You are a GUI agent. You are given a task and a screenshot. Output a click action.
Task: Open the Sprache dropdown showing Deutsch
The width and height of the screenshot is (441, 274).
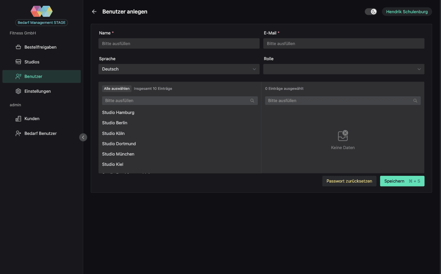coord(179,69)
